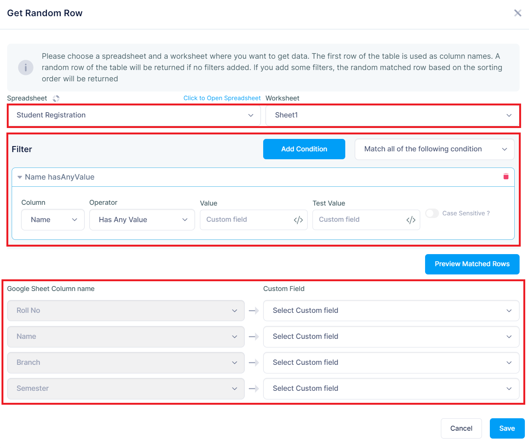Open the Sheet1 worksheet dropdown

click(392, 115)
